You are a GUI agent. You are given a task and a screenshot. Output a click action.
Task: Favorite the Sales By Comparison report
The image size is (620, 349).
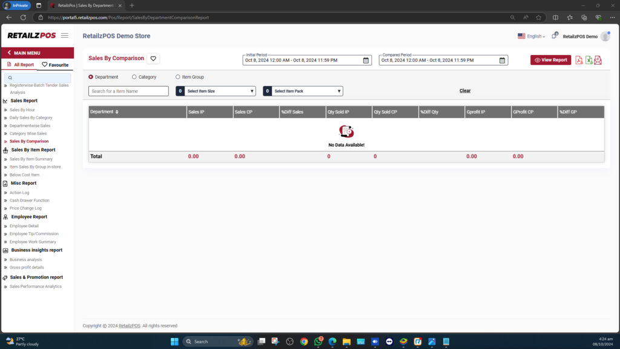(153, 58)
